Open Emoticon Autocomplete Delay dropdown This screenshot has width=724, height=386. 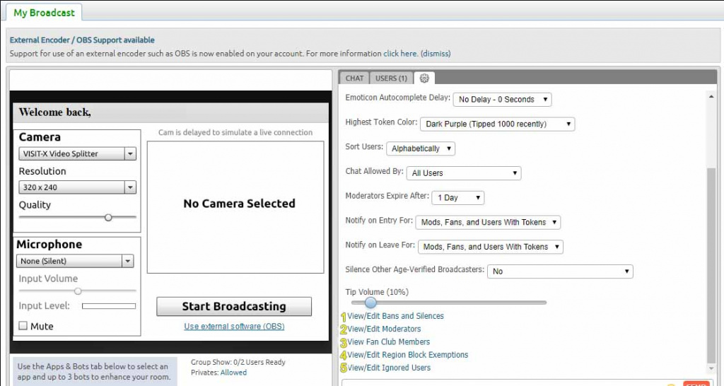(x=503, y=99)
